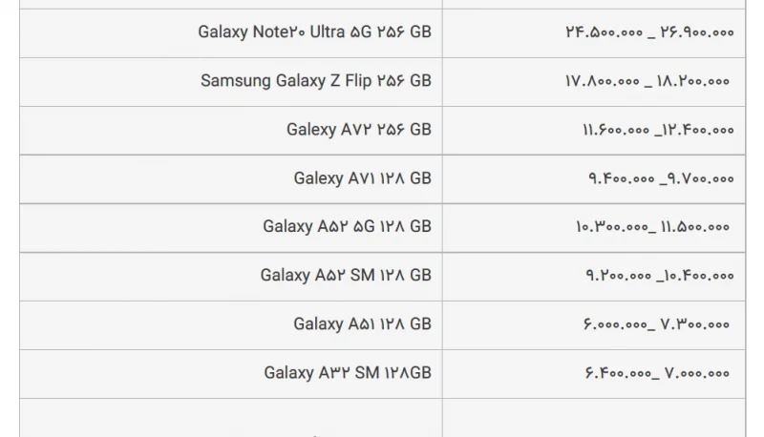Click the Galaxy A71 128 GB cell

point(362,178)
